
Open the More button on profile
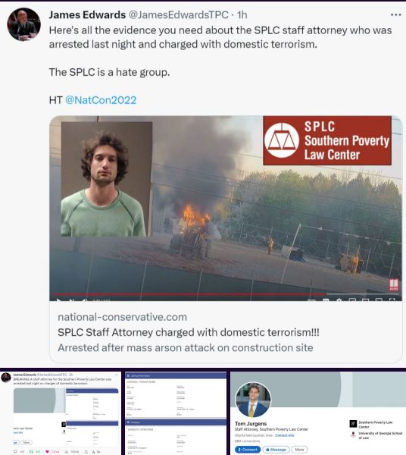pyautogui.click(x=299, y=450)
